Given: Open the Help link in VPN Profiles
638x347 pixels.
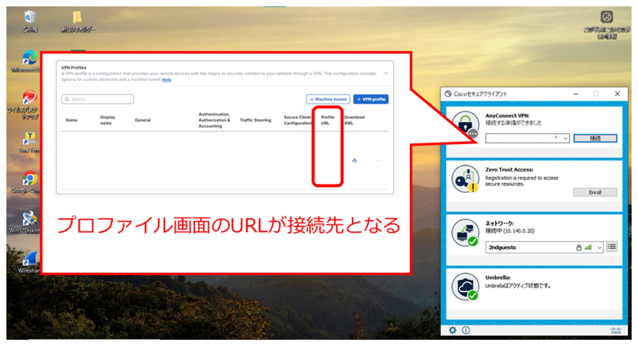Looking at the screenshot, I should point(167,80).
